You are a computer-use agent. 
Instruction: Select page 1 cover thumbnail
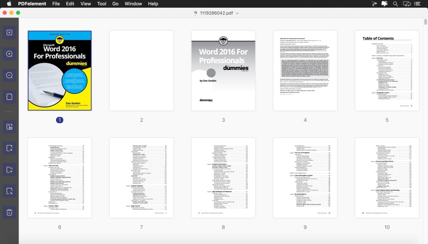[x=59, y=70]
